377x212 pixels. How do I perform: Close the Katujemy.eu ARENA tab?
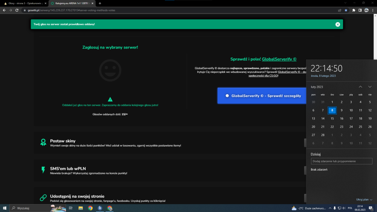tap(92, 3)
